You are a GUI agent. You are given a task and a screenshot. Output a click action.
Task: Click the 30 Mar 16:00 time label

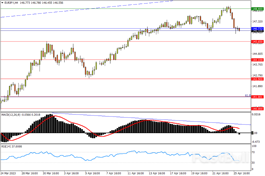pyautogui.click(x=51, y=173)
